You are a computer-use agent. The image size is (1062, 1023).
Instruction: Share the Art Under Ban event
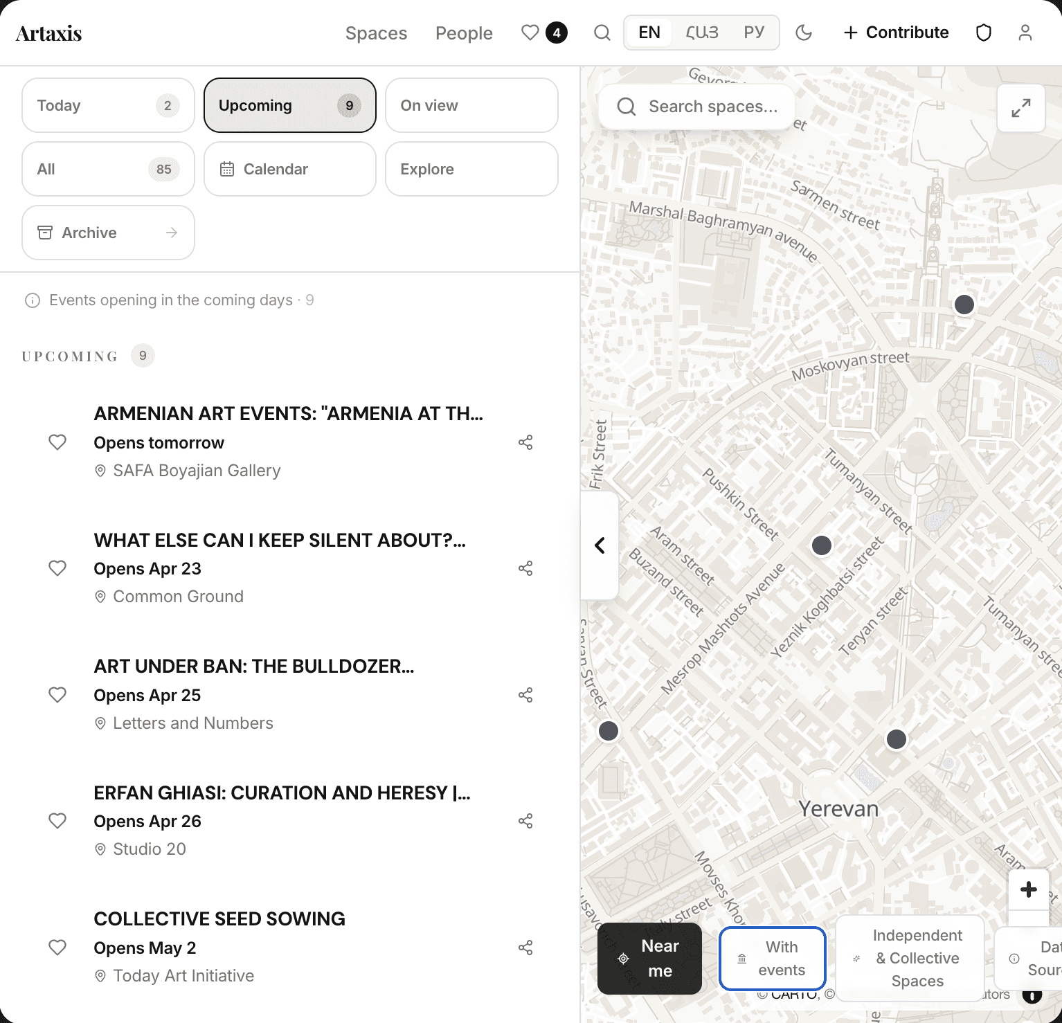[525, 695]
